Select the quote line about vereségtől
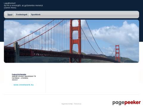Screen dimensions: 143x107 pos(24,6)
